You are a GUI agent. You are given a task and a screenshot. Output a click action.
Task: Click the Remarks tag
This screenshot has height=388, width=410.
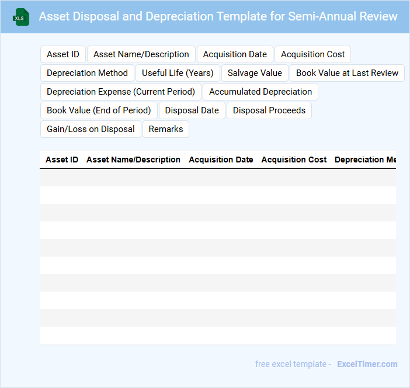point(166,129)
